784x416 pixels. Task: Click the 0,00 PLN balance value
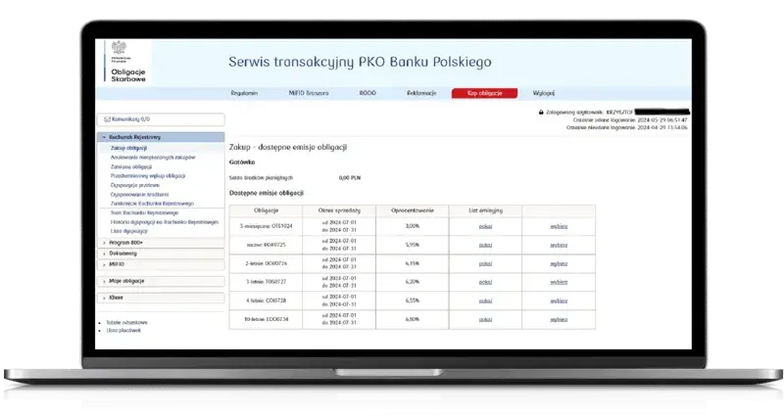[350, 178]
